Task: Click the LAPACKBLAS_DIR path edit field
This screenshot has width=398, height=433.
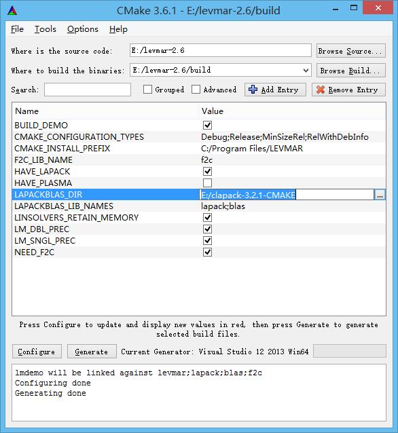Action: coord(287,195)
